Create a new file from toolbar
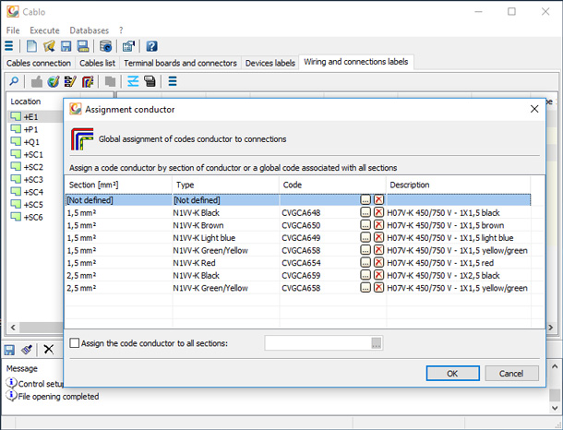 click(31, 46)
